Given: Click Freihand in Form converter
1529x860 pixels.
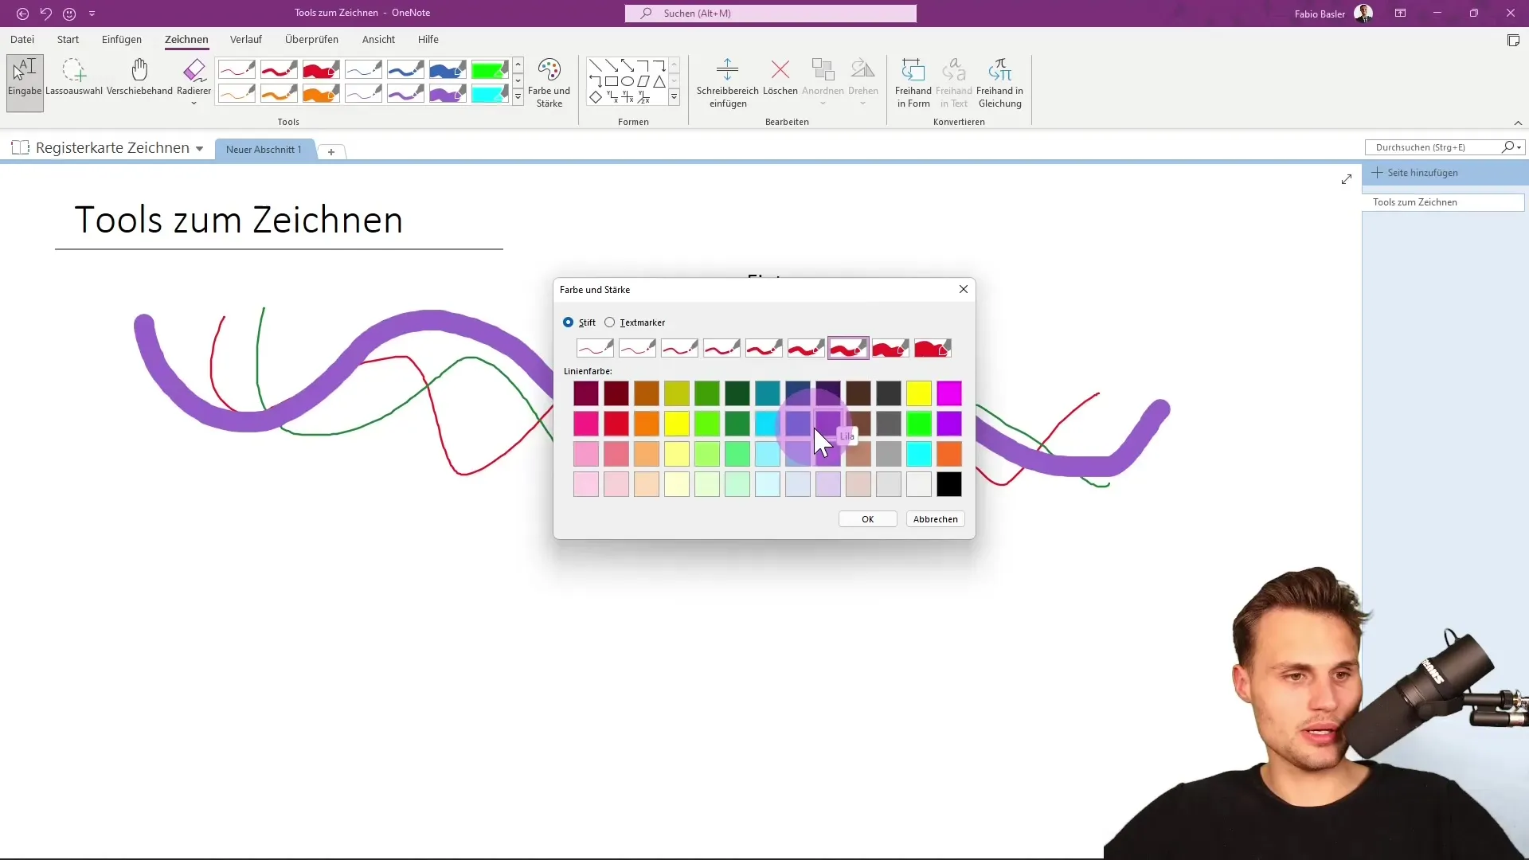Looking at the screenshot, I should click(x=913, y=82).
